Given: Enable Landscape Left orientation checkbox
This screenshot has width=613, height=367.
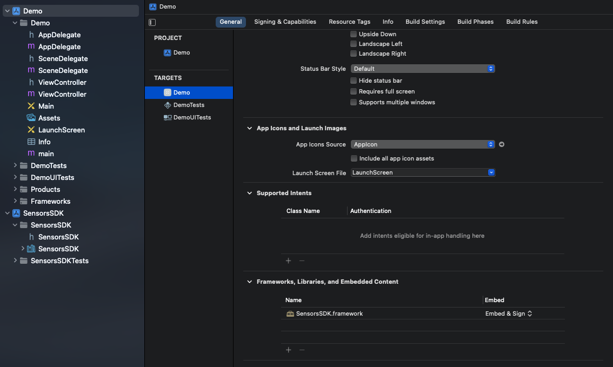Looking at the screenshot, I should 354,44.
